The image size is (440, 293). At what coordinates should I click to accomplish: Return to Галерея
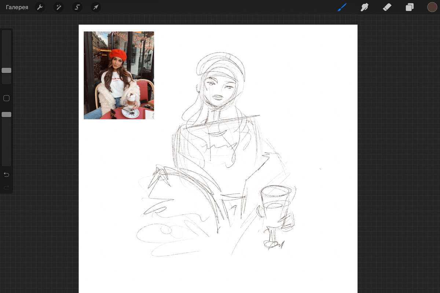pyautogui.click(x=17, y=7)
